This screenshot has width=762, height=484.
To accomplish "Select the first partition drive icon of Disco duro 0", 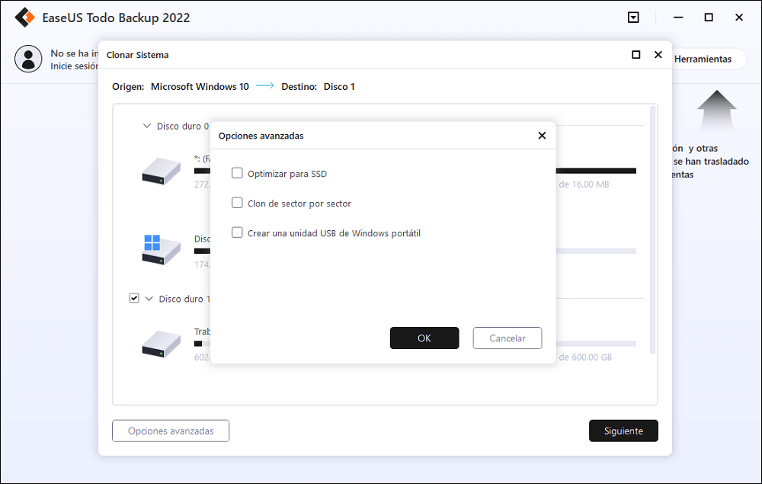I will pyautogui.click(x=162, y=171).
